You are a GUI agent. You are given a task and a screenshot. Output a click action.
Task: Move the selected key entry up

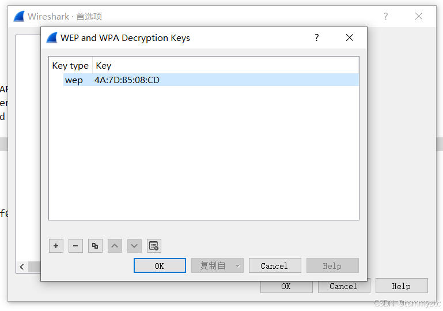click(115, 246)
